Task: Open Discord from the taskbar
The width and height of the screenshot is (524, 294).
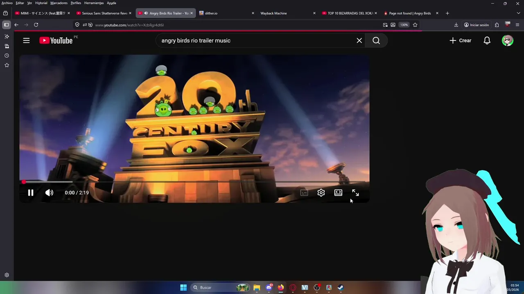Action: [x=269, y=287]
